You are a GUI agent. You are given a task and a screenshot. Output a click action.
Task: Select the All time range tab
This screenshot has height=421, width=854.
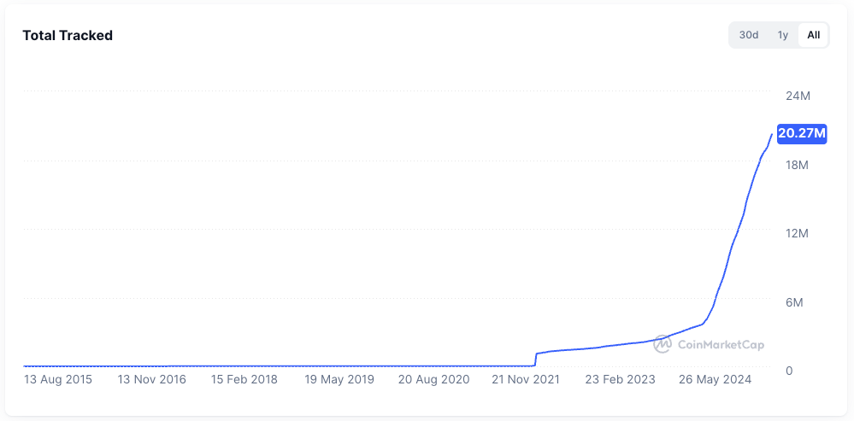(813, 35)
